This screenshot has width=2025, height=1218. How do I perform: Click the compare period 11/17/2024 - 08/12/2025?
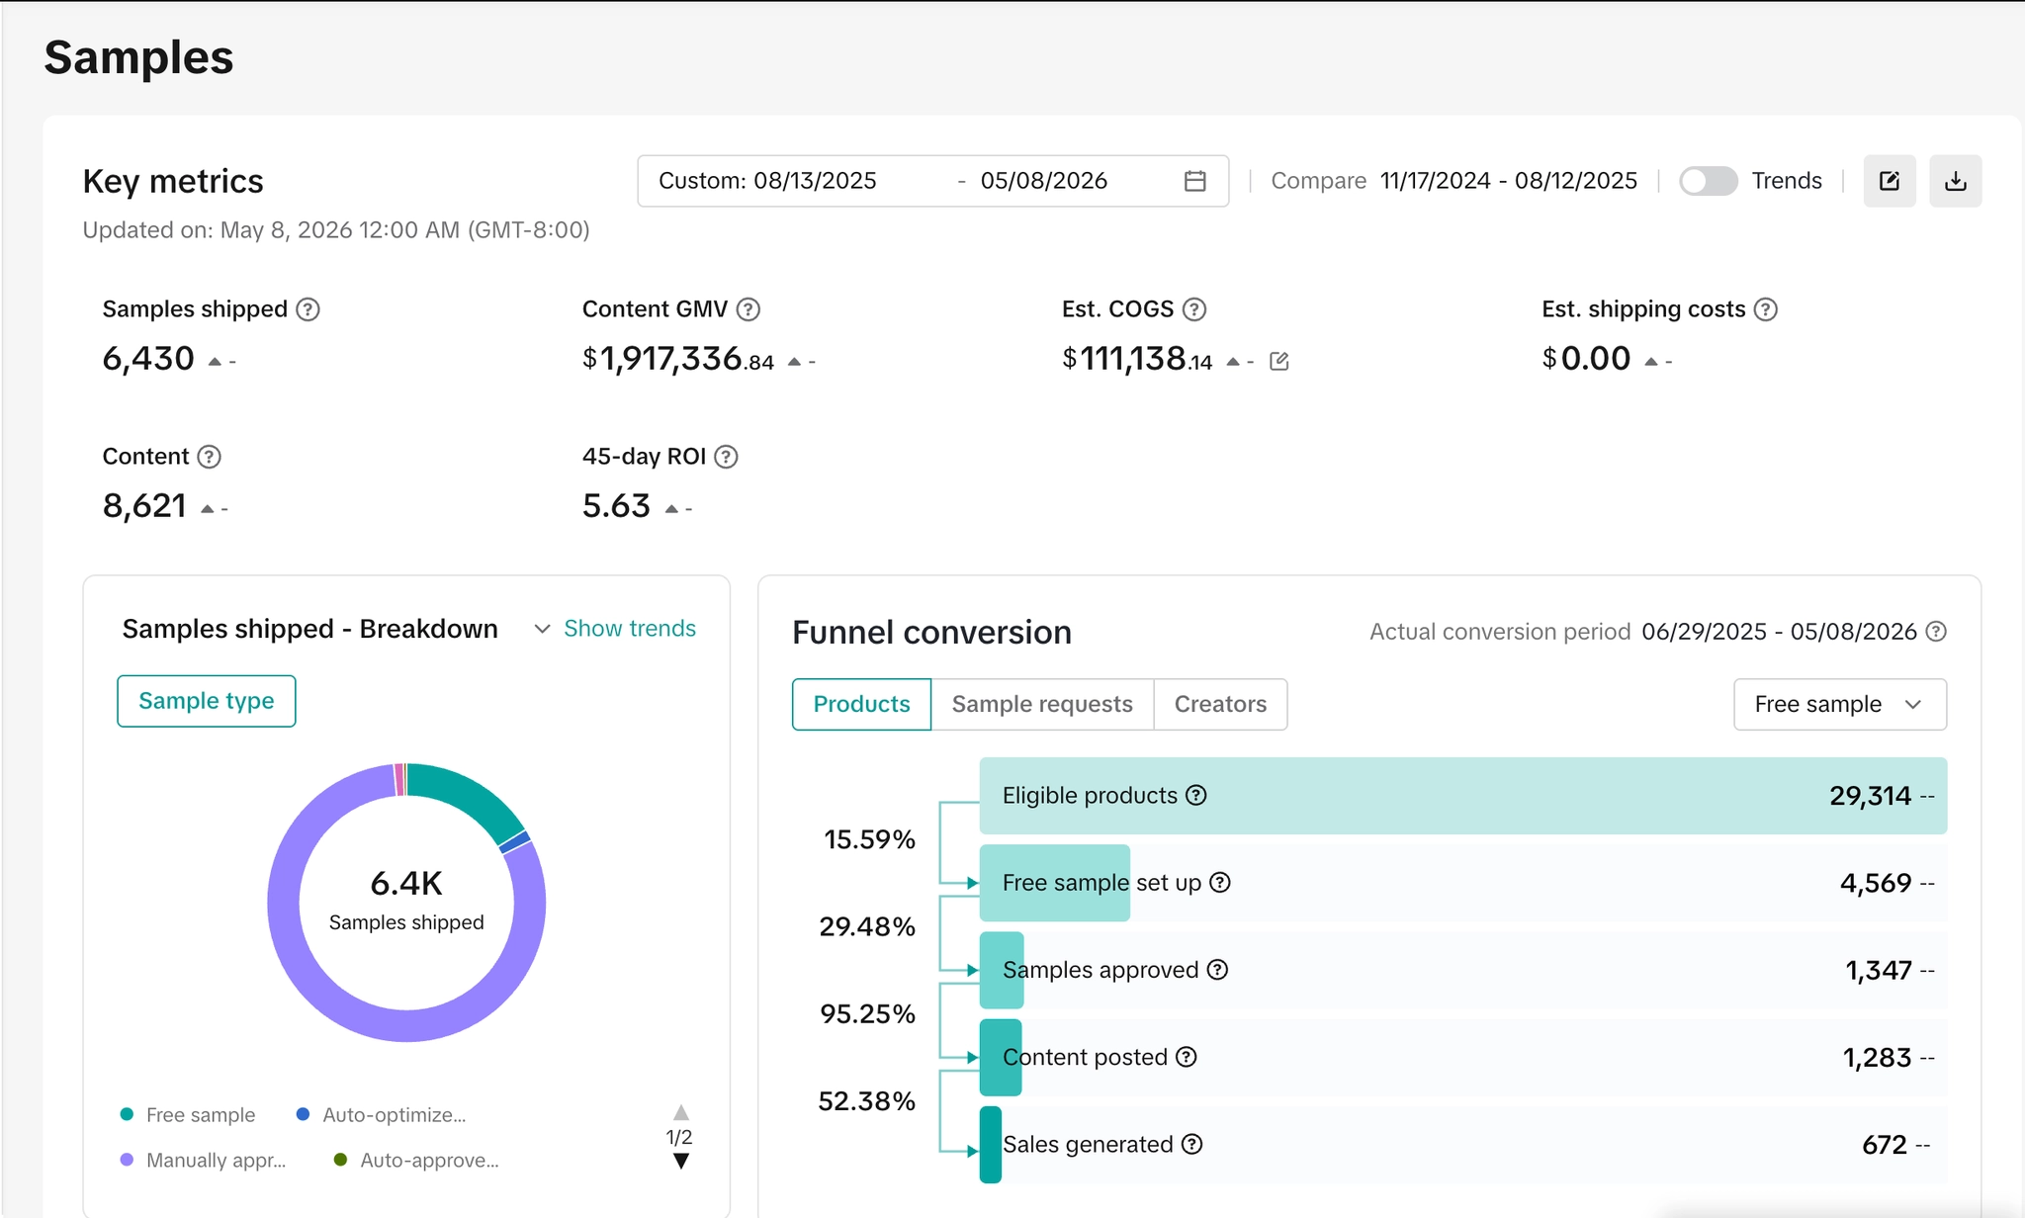tap(1509, 181)
